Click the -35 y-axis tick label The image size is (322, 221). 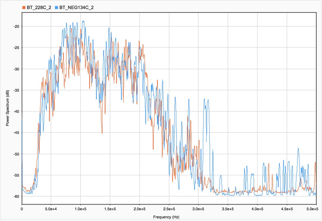tap(16, 90)
